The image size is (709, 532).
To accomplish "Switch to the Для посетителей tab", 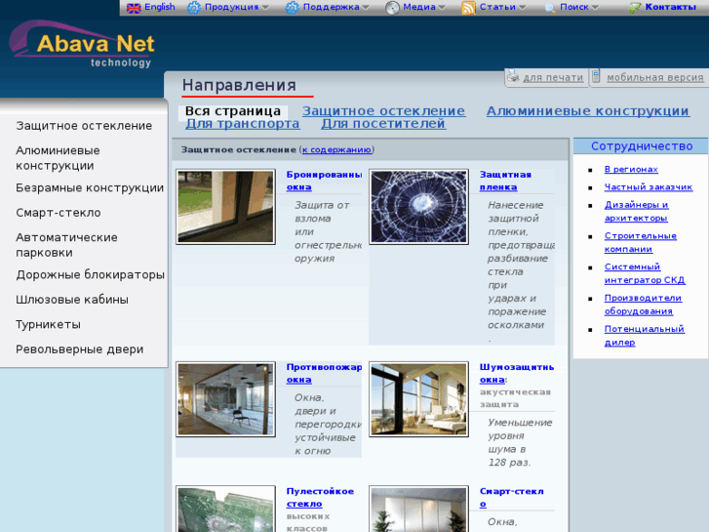I will click(x=383, y=124).
